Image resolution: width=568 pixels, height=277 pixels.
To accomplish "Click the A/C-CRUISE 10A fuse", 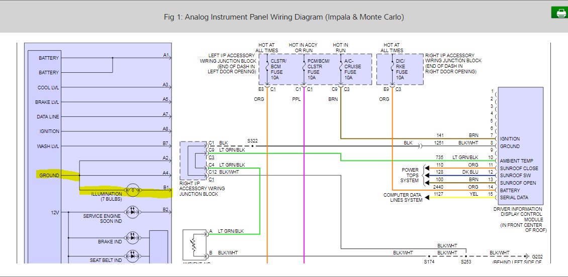I will click(x=352, y=69).
